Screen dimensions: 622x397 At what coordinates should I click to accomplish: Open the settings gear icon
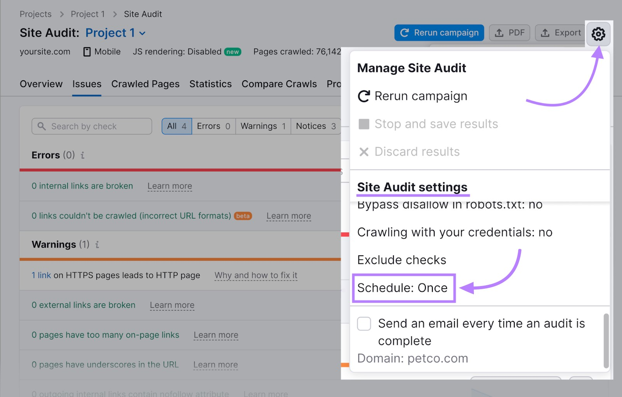[598, 34]
